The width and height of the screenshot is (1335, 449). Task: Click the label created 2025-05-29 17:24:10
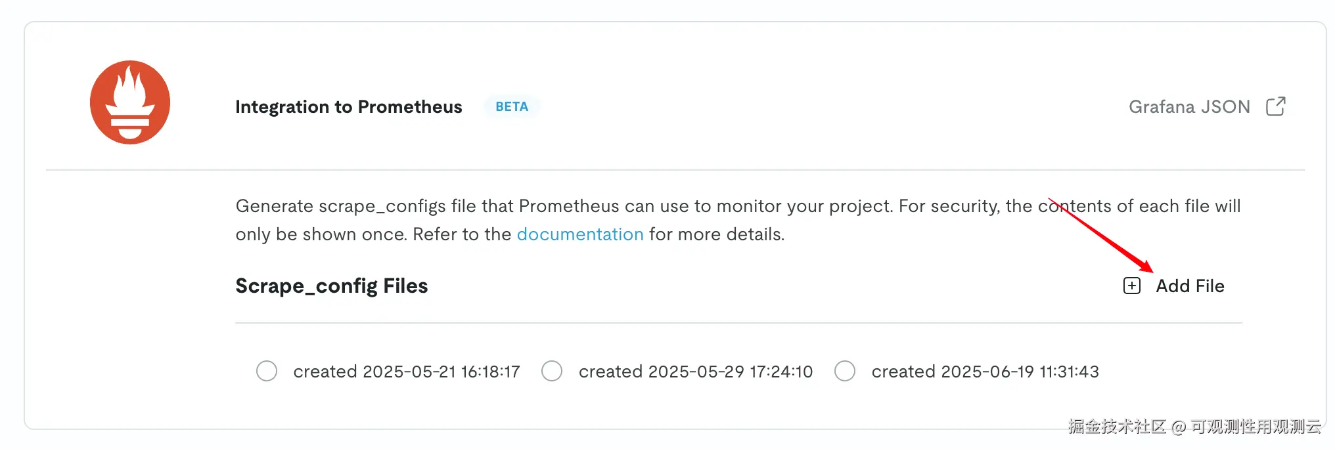[696, 372]
